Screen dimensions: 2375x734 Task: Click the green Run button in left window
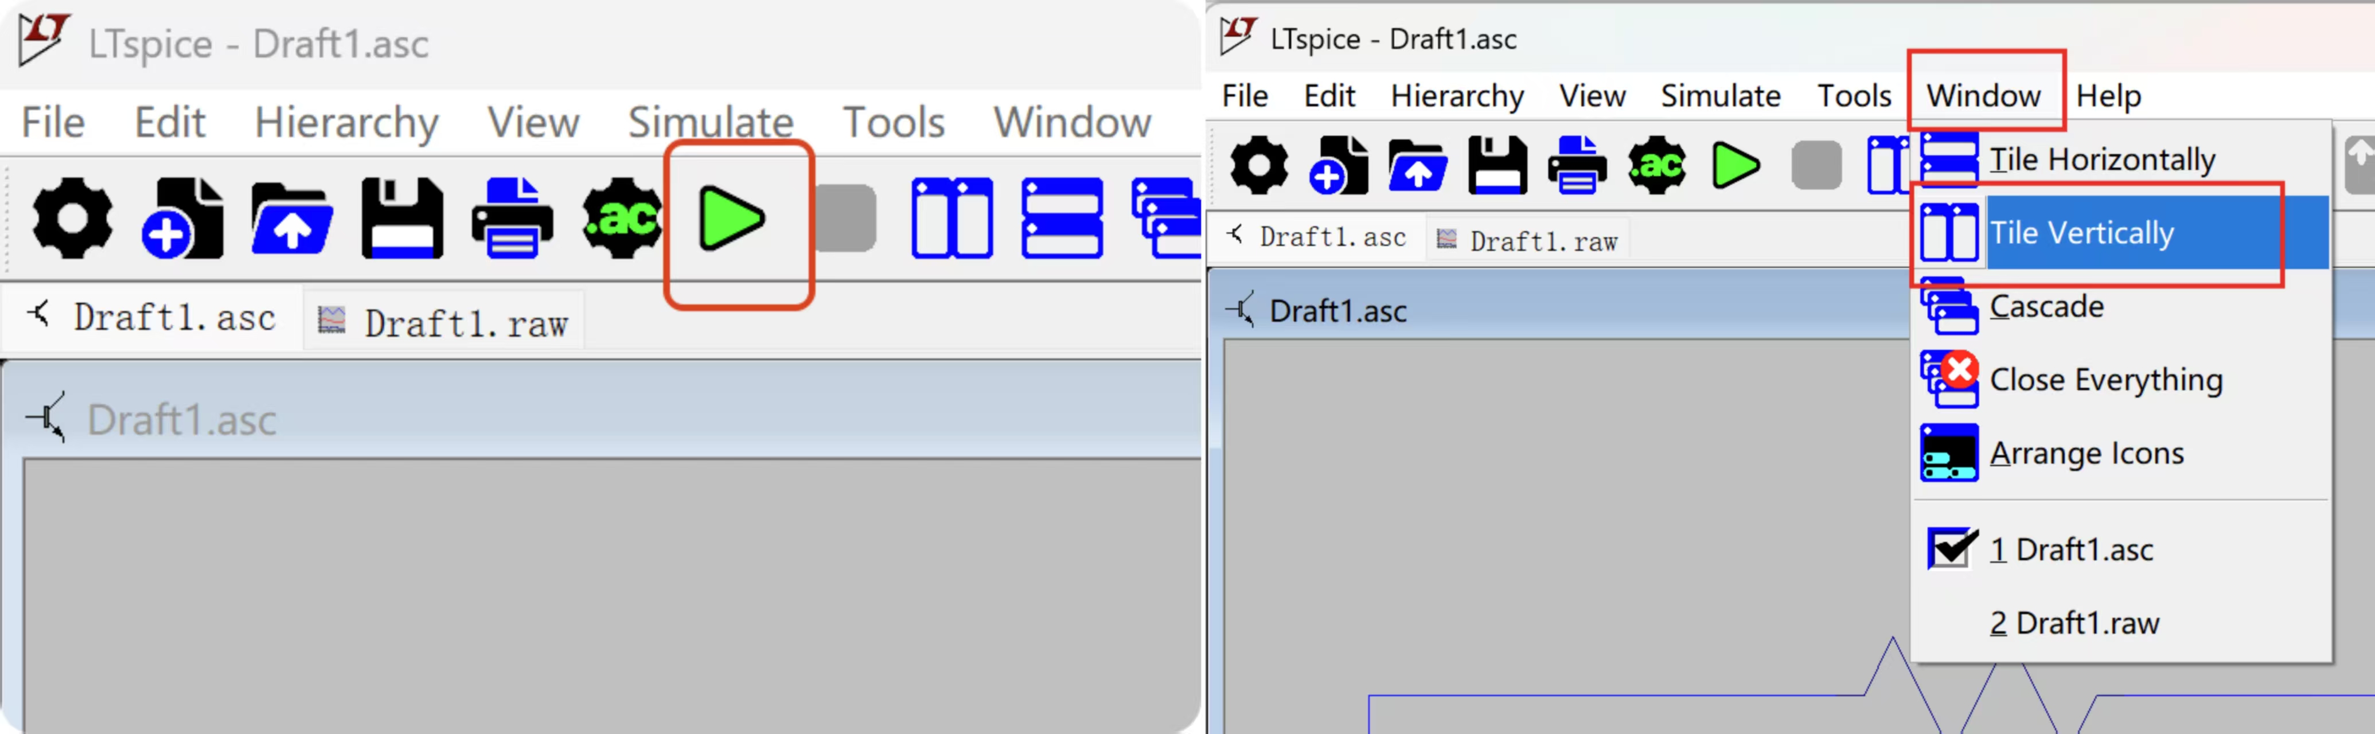[731, 218]
